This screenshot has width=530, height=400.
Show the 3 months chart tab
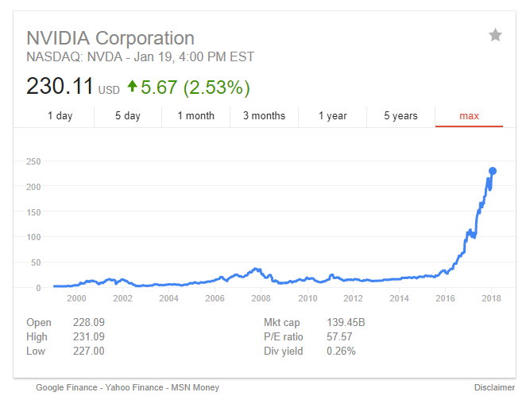pyautogui.click(x=264, y=116)
